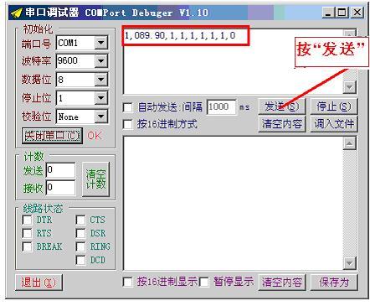Click the 发送(S) send button

click(x=282, y=106)
